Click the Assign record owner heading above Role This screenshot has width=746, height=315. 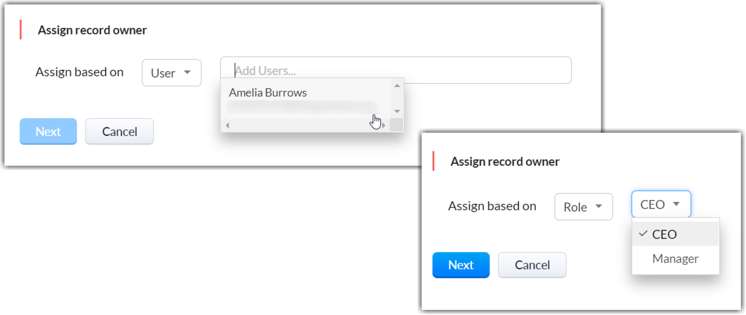pos(505,162)
